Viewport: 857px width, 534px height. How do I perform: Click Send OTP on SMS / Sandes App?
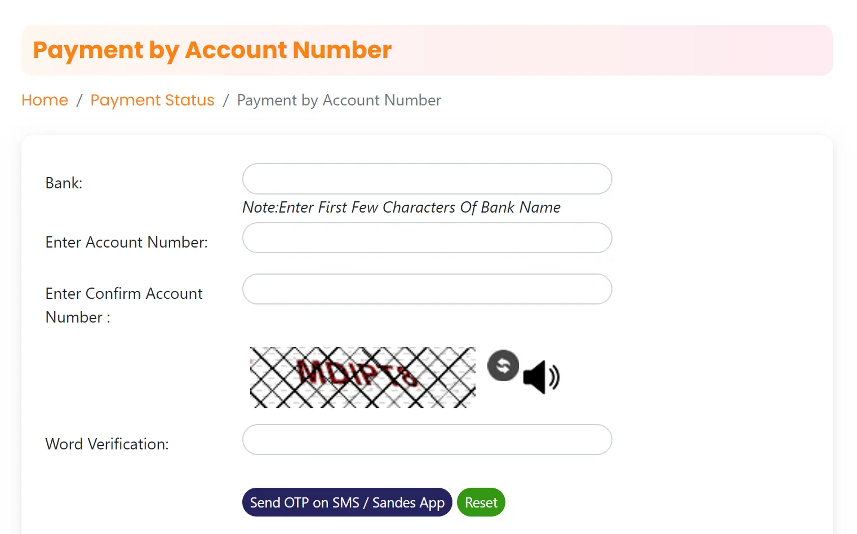(347, 502)
